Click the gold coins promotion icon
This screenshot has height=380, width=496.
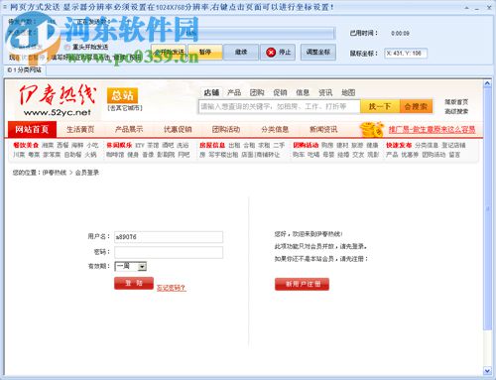(x=372, y=129)
